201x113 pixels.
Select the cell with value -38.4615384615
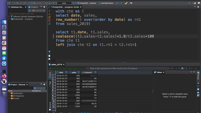[x=89, y=87]
